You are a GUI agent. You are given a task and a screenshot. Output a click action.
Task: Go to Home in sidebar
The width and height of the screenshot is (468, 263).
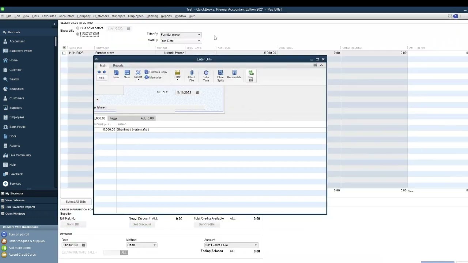13,60
